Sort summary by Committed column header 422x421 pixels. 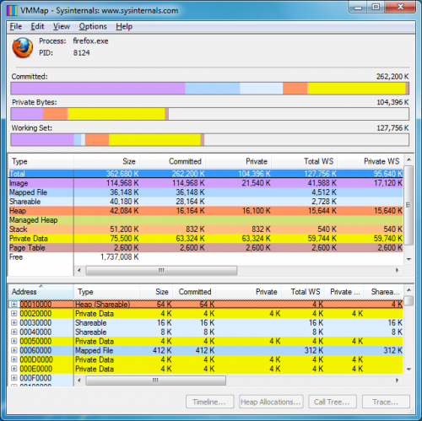tap(172, 161)
